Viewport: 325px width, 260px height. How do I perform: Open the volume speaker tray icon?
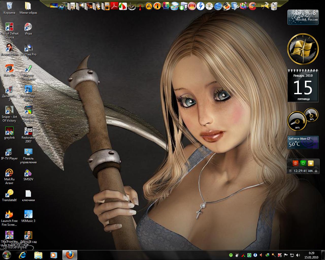click(298, 255)
